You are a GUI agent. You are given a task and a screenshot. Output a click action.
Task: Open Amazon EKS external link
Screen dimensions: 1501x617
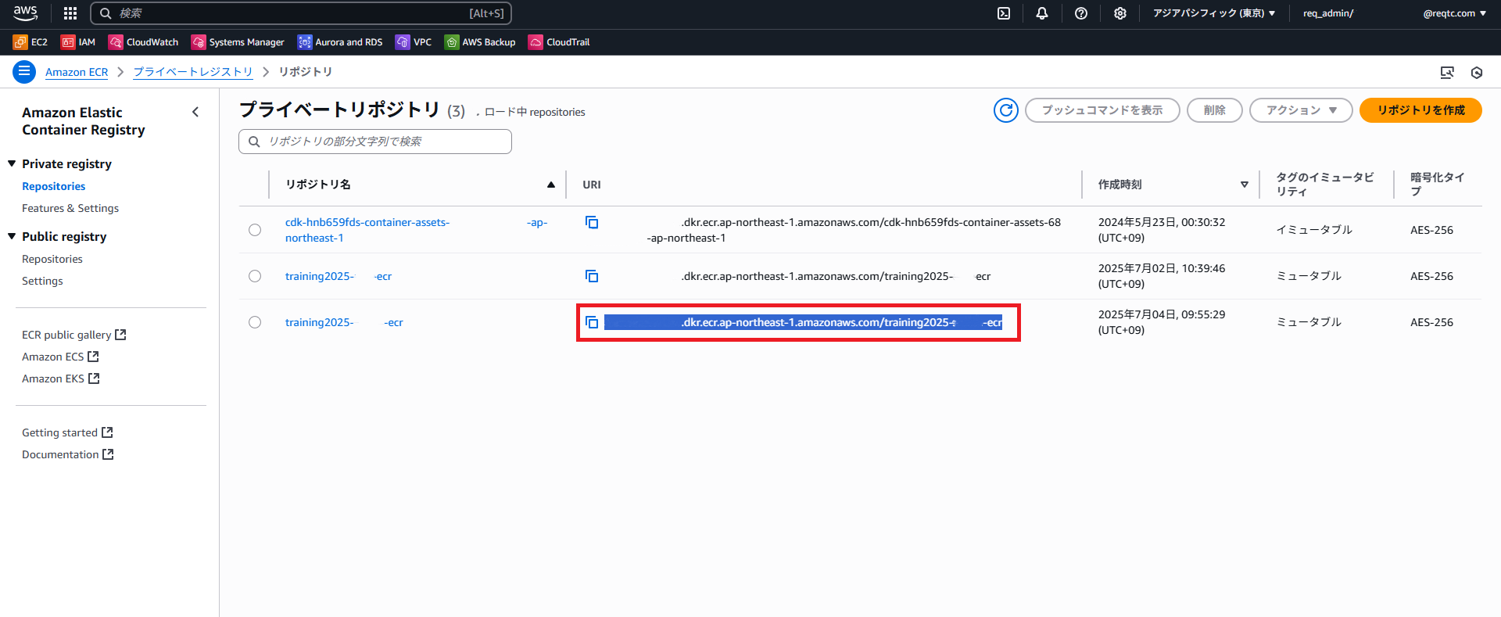coord(60,378)
